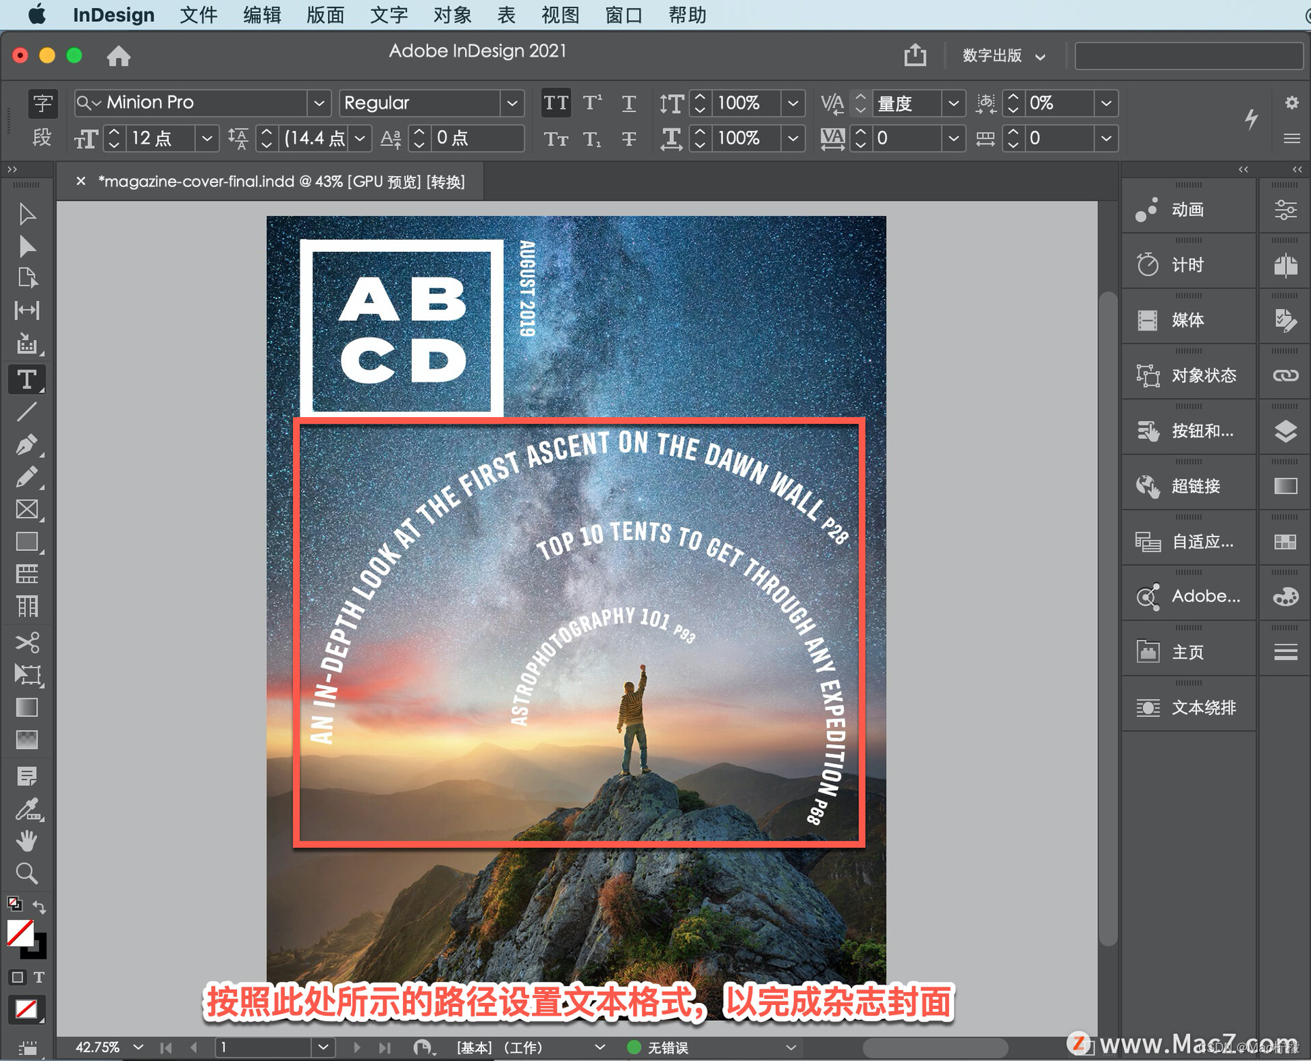1311x1061 pixels.
Task: Open the 对象 menu
Action: tap(451, 15)
